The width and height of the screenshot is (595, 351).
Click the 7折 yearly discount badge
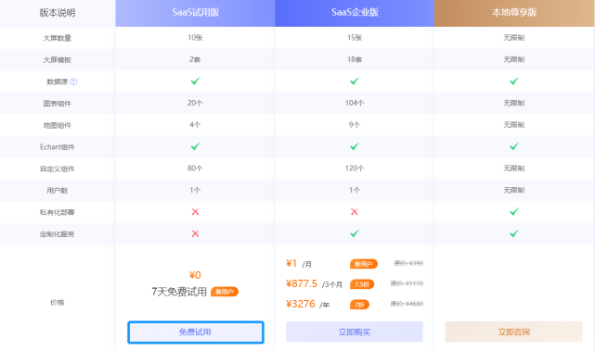pyautogui.click(x=359, y=305)
